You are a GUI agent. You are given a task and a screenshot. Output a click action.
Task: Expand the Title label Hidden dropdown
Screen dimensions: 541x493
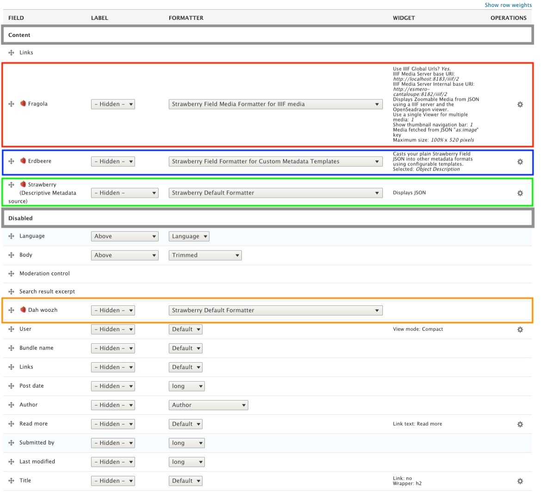[x=113, y=481]
